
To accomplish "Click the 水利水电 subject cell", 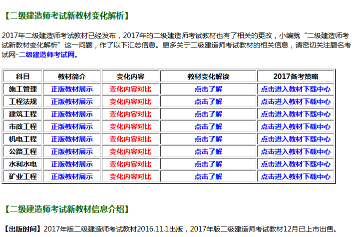I will pyautogui.click(x=22, y=164).
